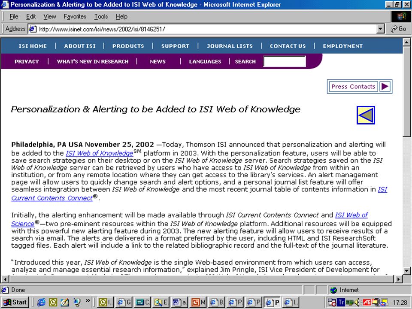Click the ATI tray icon
The width and height of the screenshot is (412, 309).
367,303
